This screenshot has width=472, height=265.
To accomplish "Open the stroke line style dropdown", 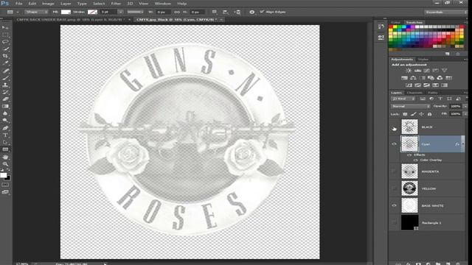I will click(135, 12).
